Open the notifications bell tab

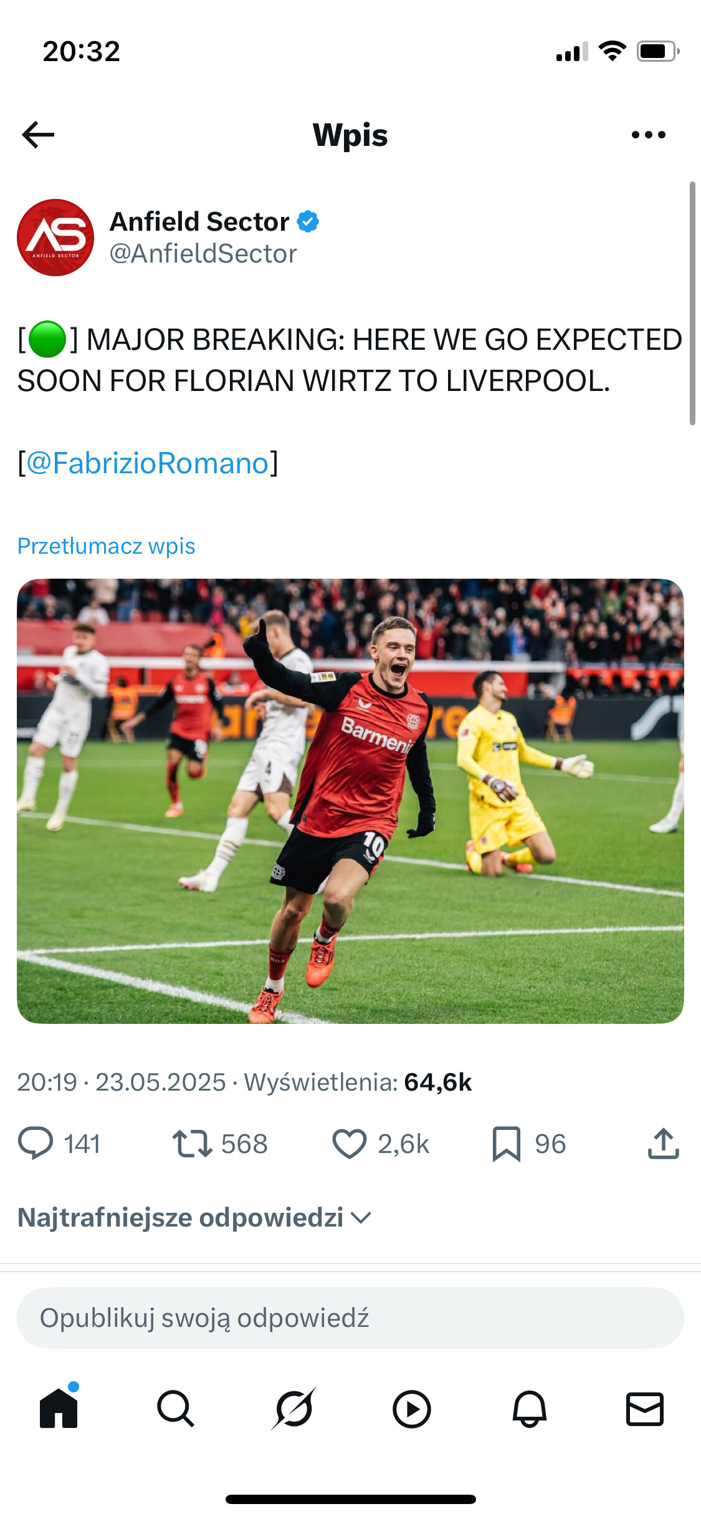click(x=529, y=1408)
